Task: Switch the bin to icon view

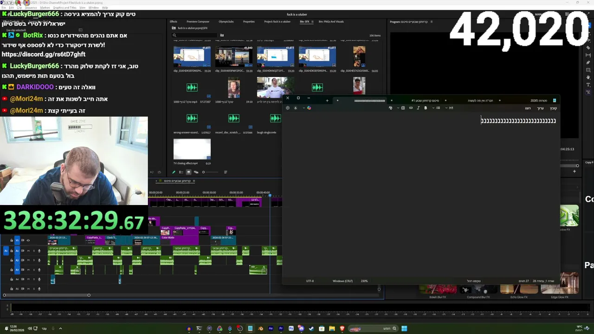Action: tap(188, 172)
